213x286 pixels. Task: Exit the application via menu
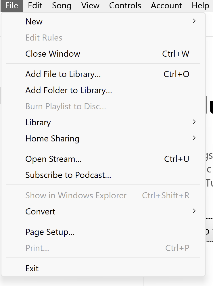[32, 268]
